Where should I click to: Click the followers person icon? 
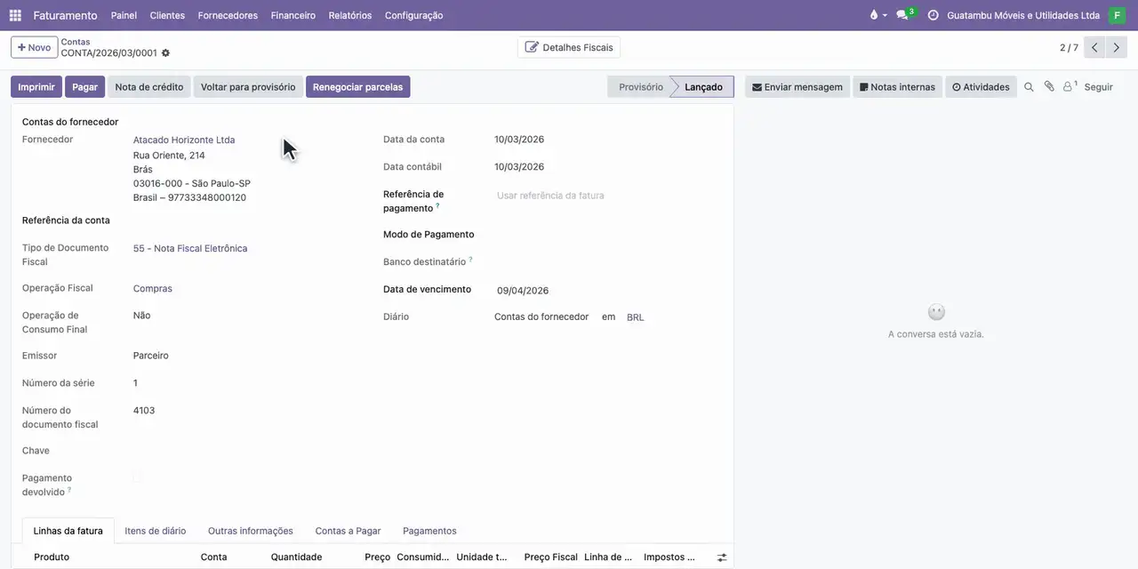coord(1070,87)
